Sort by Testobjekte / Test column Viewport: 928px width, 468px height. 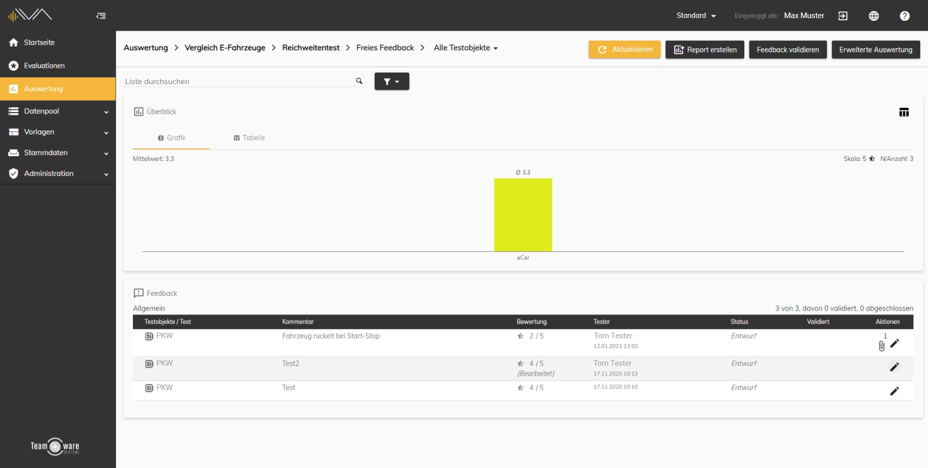tap(168, 322)
